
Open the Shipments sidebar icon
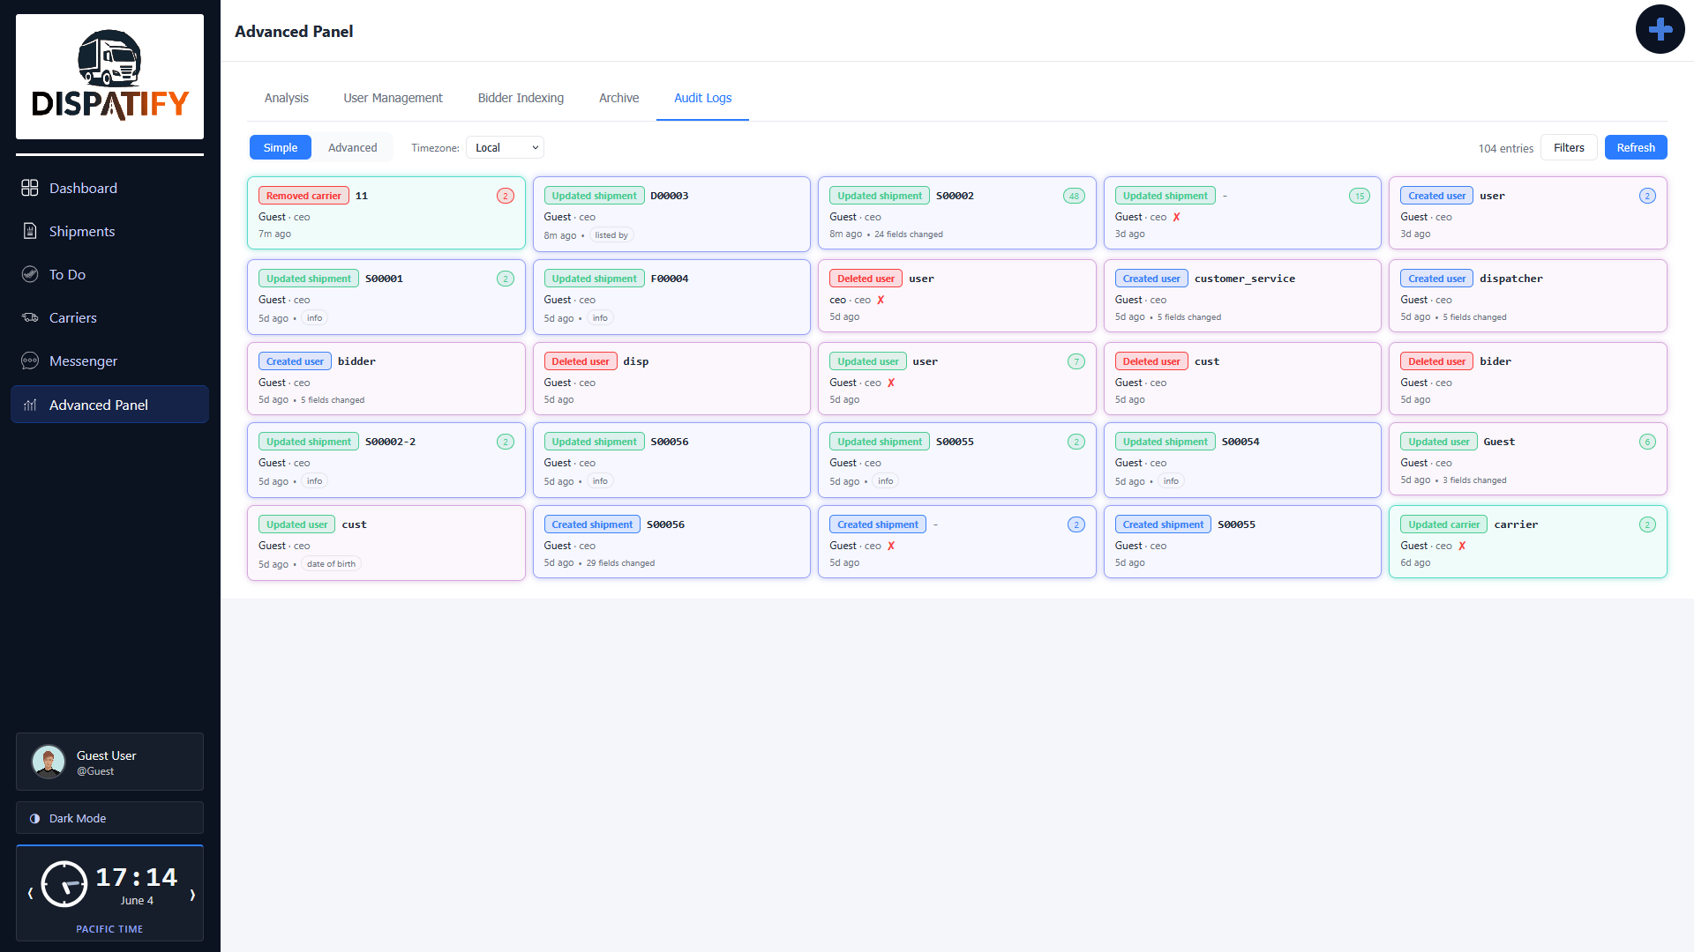pos(30,231)
